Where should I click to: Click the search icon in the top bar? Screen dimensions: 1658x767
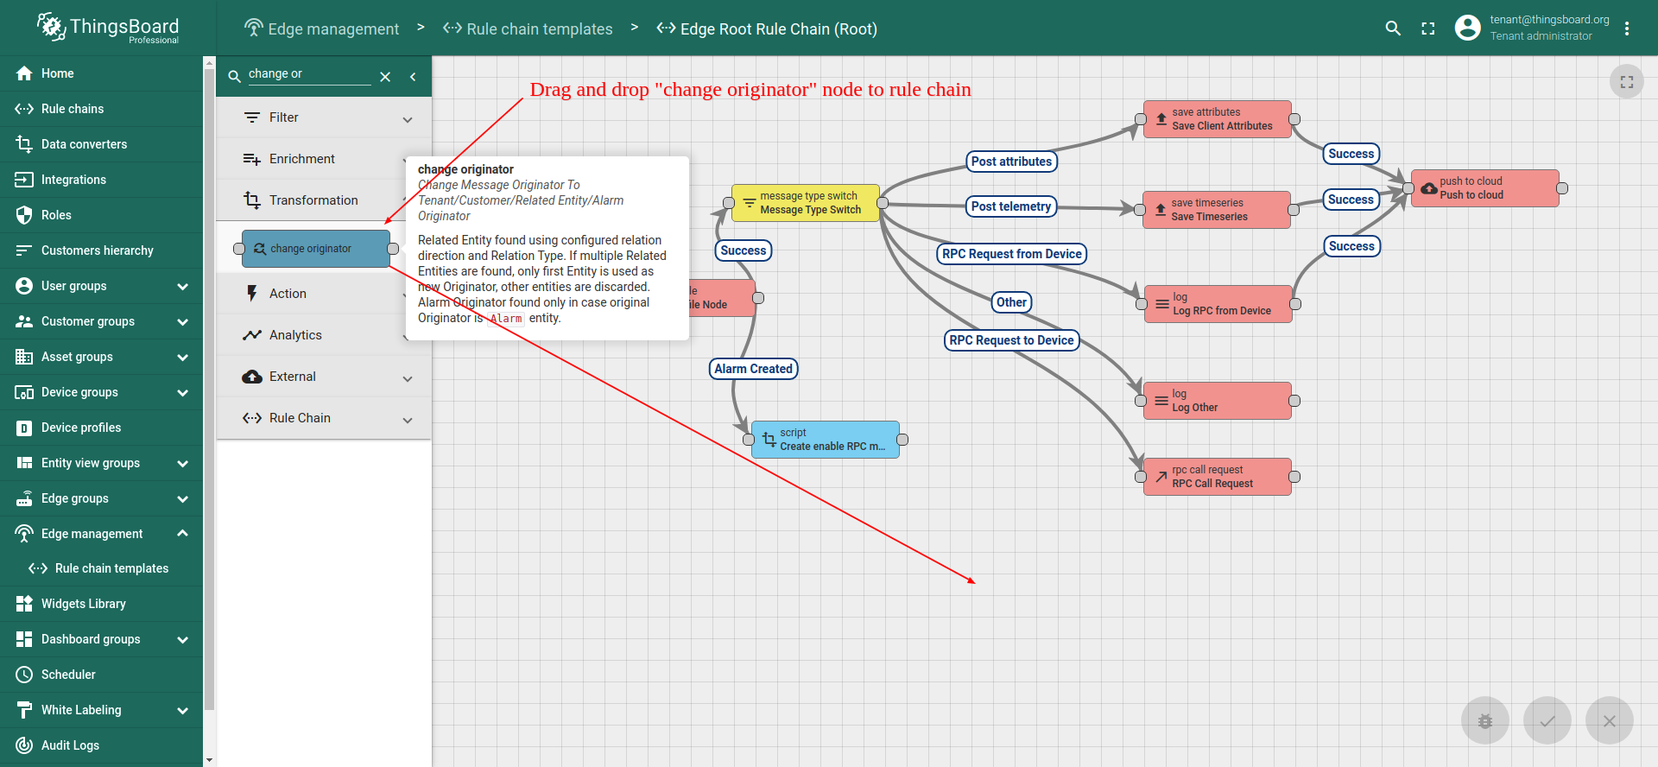(x=1393, y=29)
